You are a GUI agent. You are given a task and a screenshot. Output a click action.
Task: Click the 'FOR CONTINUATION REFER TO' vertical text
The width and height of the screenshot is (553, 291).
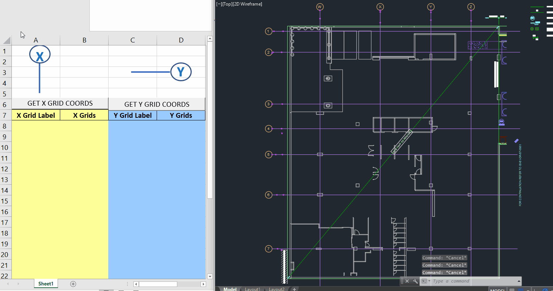520,175
